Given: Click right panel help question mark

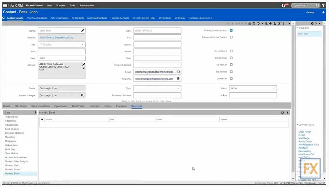Looking at the screenshot, I should coord(316,24).
